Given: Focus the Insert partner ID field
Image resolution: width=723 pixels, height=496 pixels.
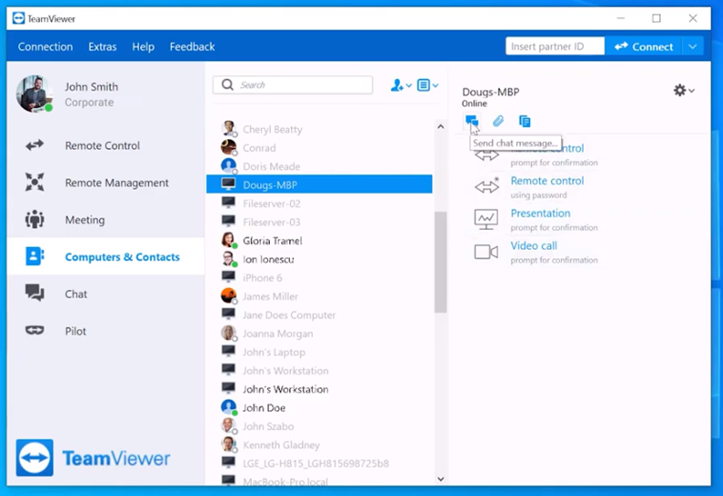Looking at the screenshot, I should pos(555,47).
